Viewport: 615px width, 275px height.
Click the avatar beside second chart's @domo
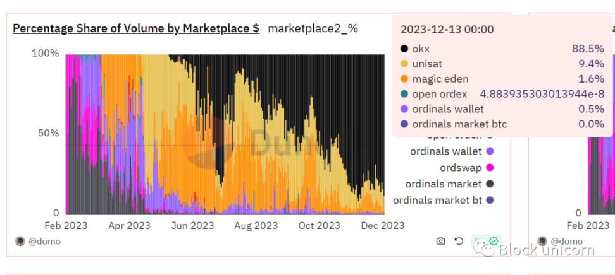(x=542, y=241)
